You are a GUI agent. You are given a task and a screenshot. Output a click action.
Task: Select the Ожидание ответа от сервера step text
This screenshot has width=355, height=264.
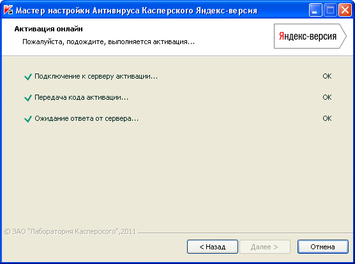pyautogui.click(x=86, y=118)
